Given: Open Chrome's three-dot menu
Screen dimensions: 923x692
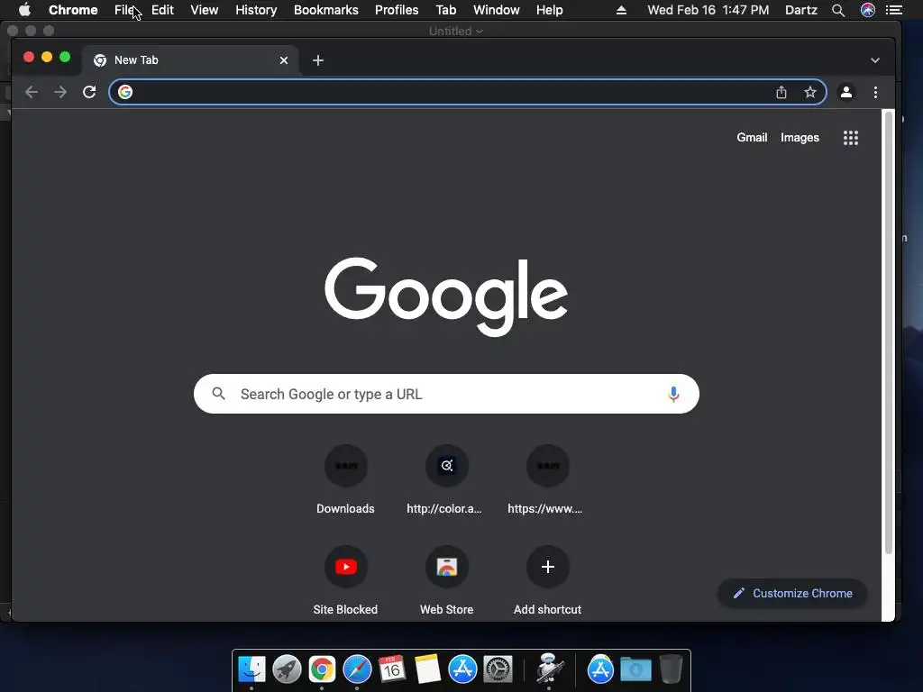Looking at the screenshot, I should click(875, 93).
